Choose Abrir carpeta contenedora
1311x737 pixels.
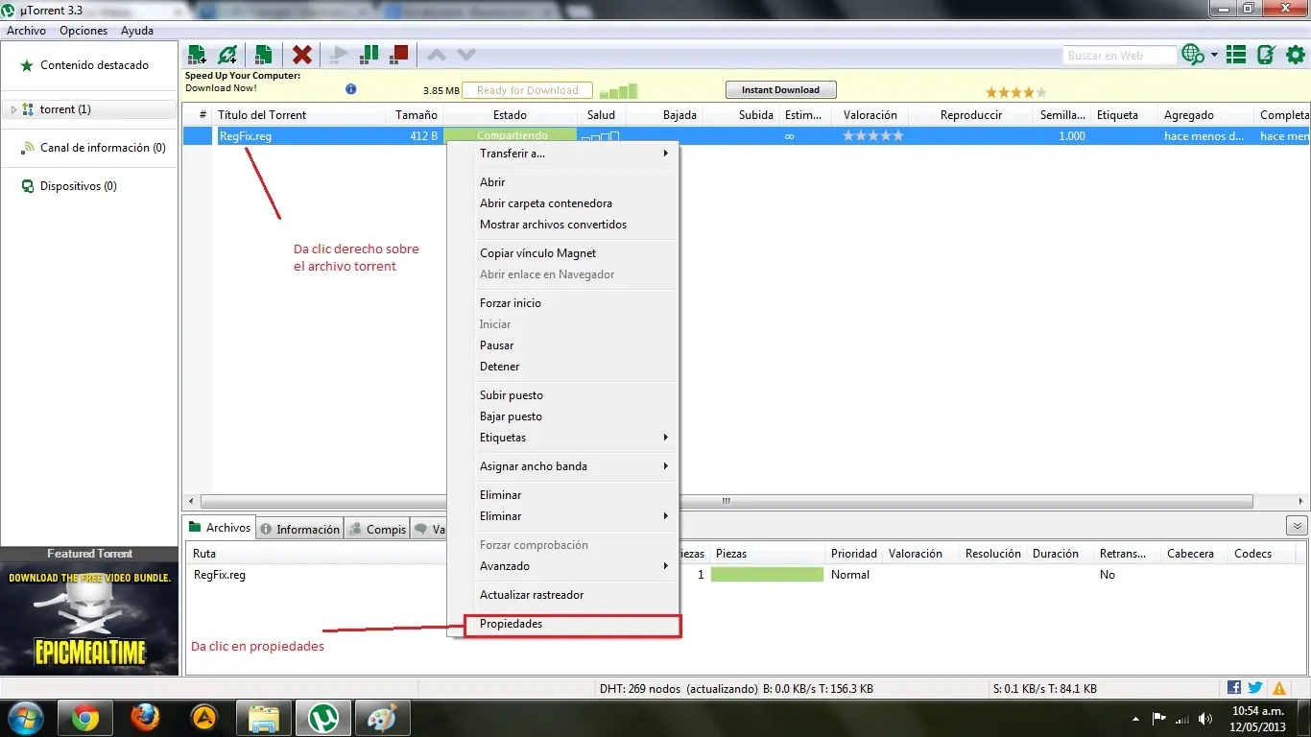546,203
